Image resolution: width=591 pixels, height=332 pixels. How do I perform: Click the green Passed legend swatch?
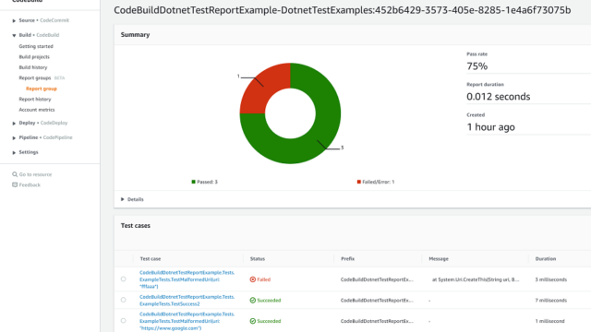(x=193, y=182)
